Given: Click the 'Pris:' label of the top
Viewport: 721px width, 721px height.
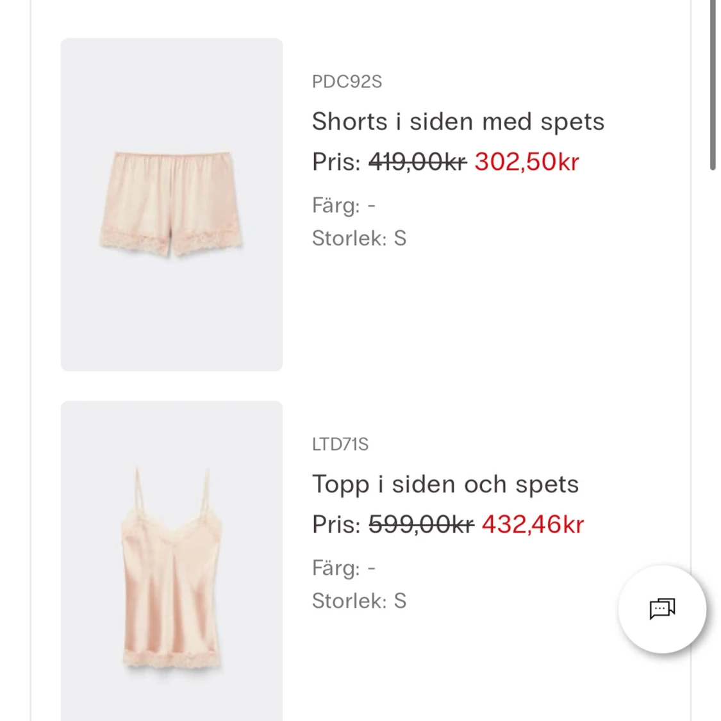Looking at the screenshot, I should point(336,525).
